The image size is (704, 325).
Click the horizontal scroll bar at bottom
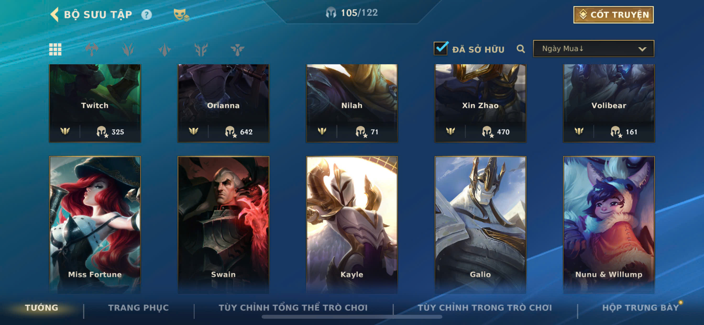coord(352,317)
